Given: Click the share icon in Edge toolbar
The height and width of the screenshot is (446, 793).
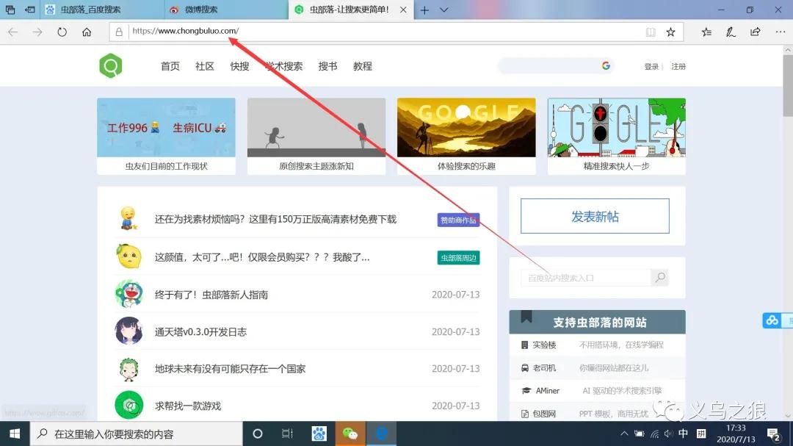Looking at the screenshot, I should click(x=756, y=32).
